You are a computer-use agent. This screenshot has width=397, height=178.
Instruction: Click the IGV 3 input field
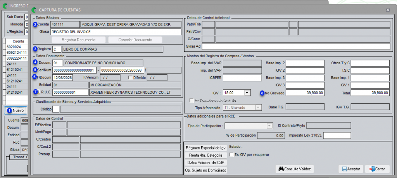[305, 85]
